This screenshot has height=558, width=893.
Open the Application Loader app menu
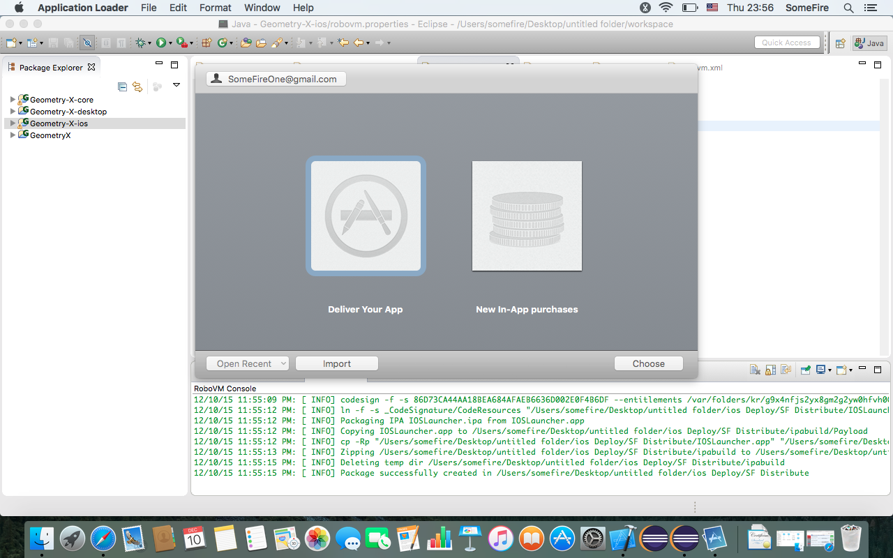(x=83, y=8)
